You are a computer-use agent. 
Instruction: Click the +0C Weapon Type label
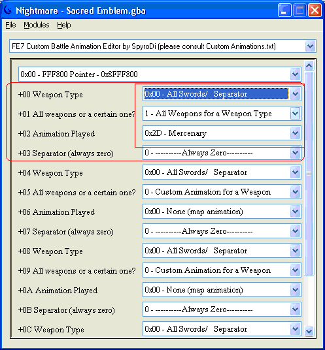[x=51, y=330]
